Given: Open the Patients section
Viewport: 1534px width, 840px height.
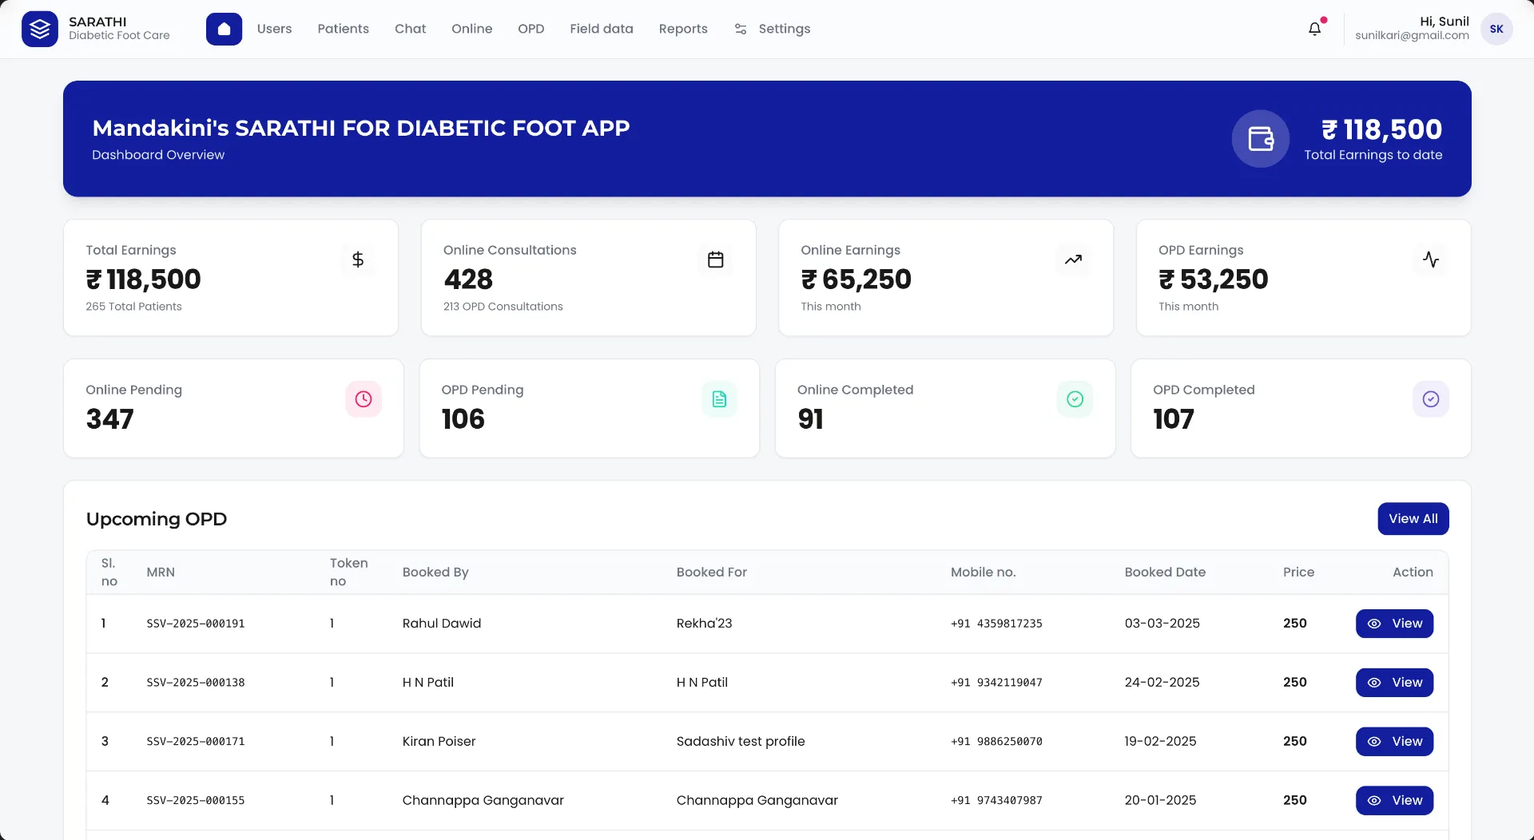Looking at the screenshot, I should pyautogui.click(x=343, y=29).
